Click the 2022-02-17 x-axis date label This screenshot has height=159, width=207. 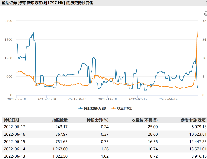point(138,99)
